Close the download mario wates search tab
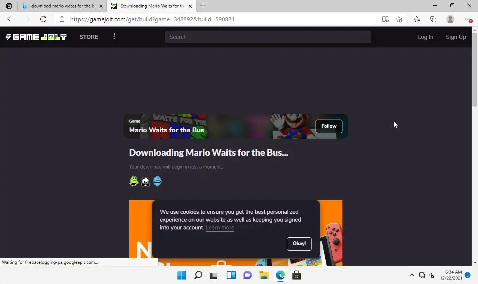The width and height of the screenshot is (478, 284). (101, 6)
